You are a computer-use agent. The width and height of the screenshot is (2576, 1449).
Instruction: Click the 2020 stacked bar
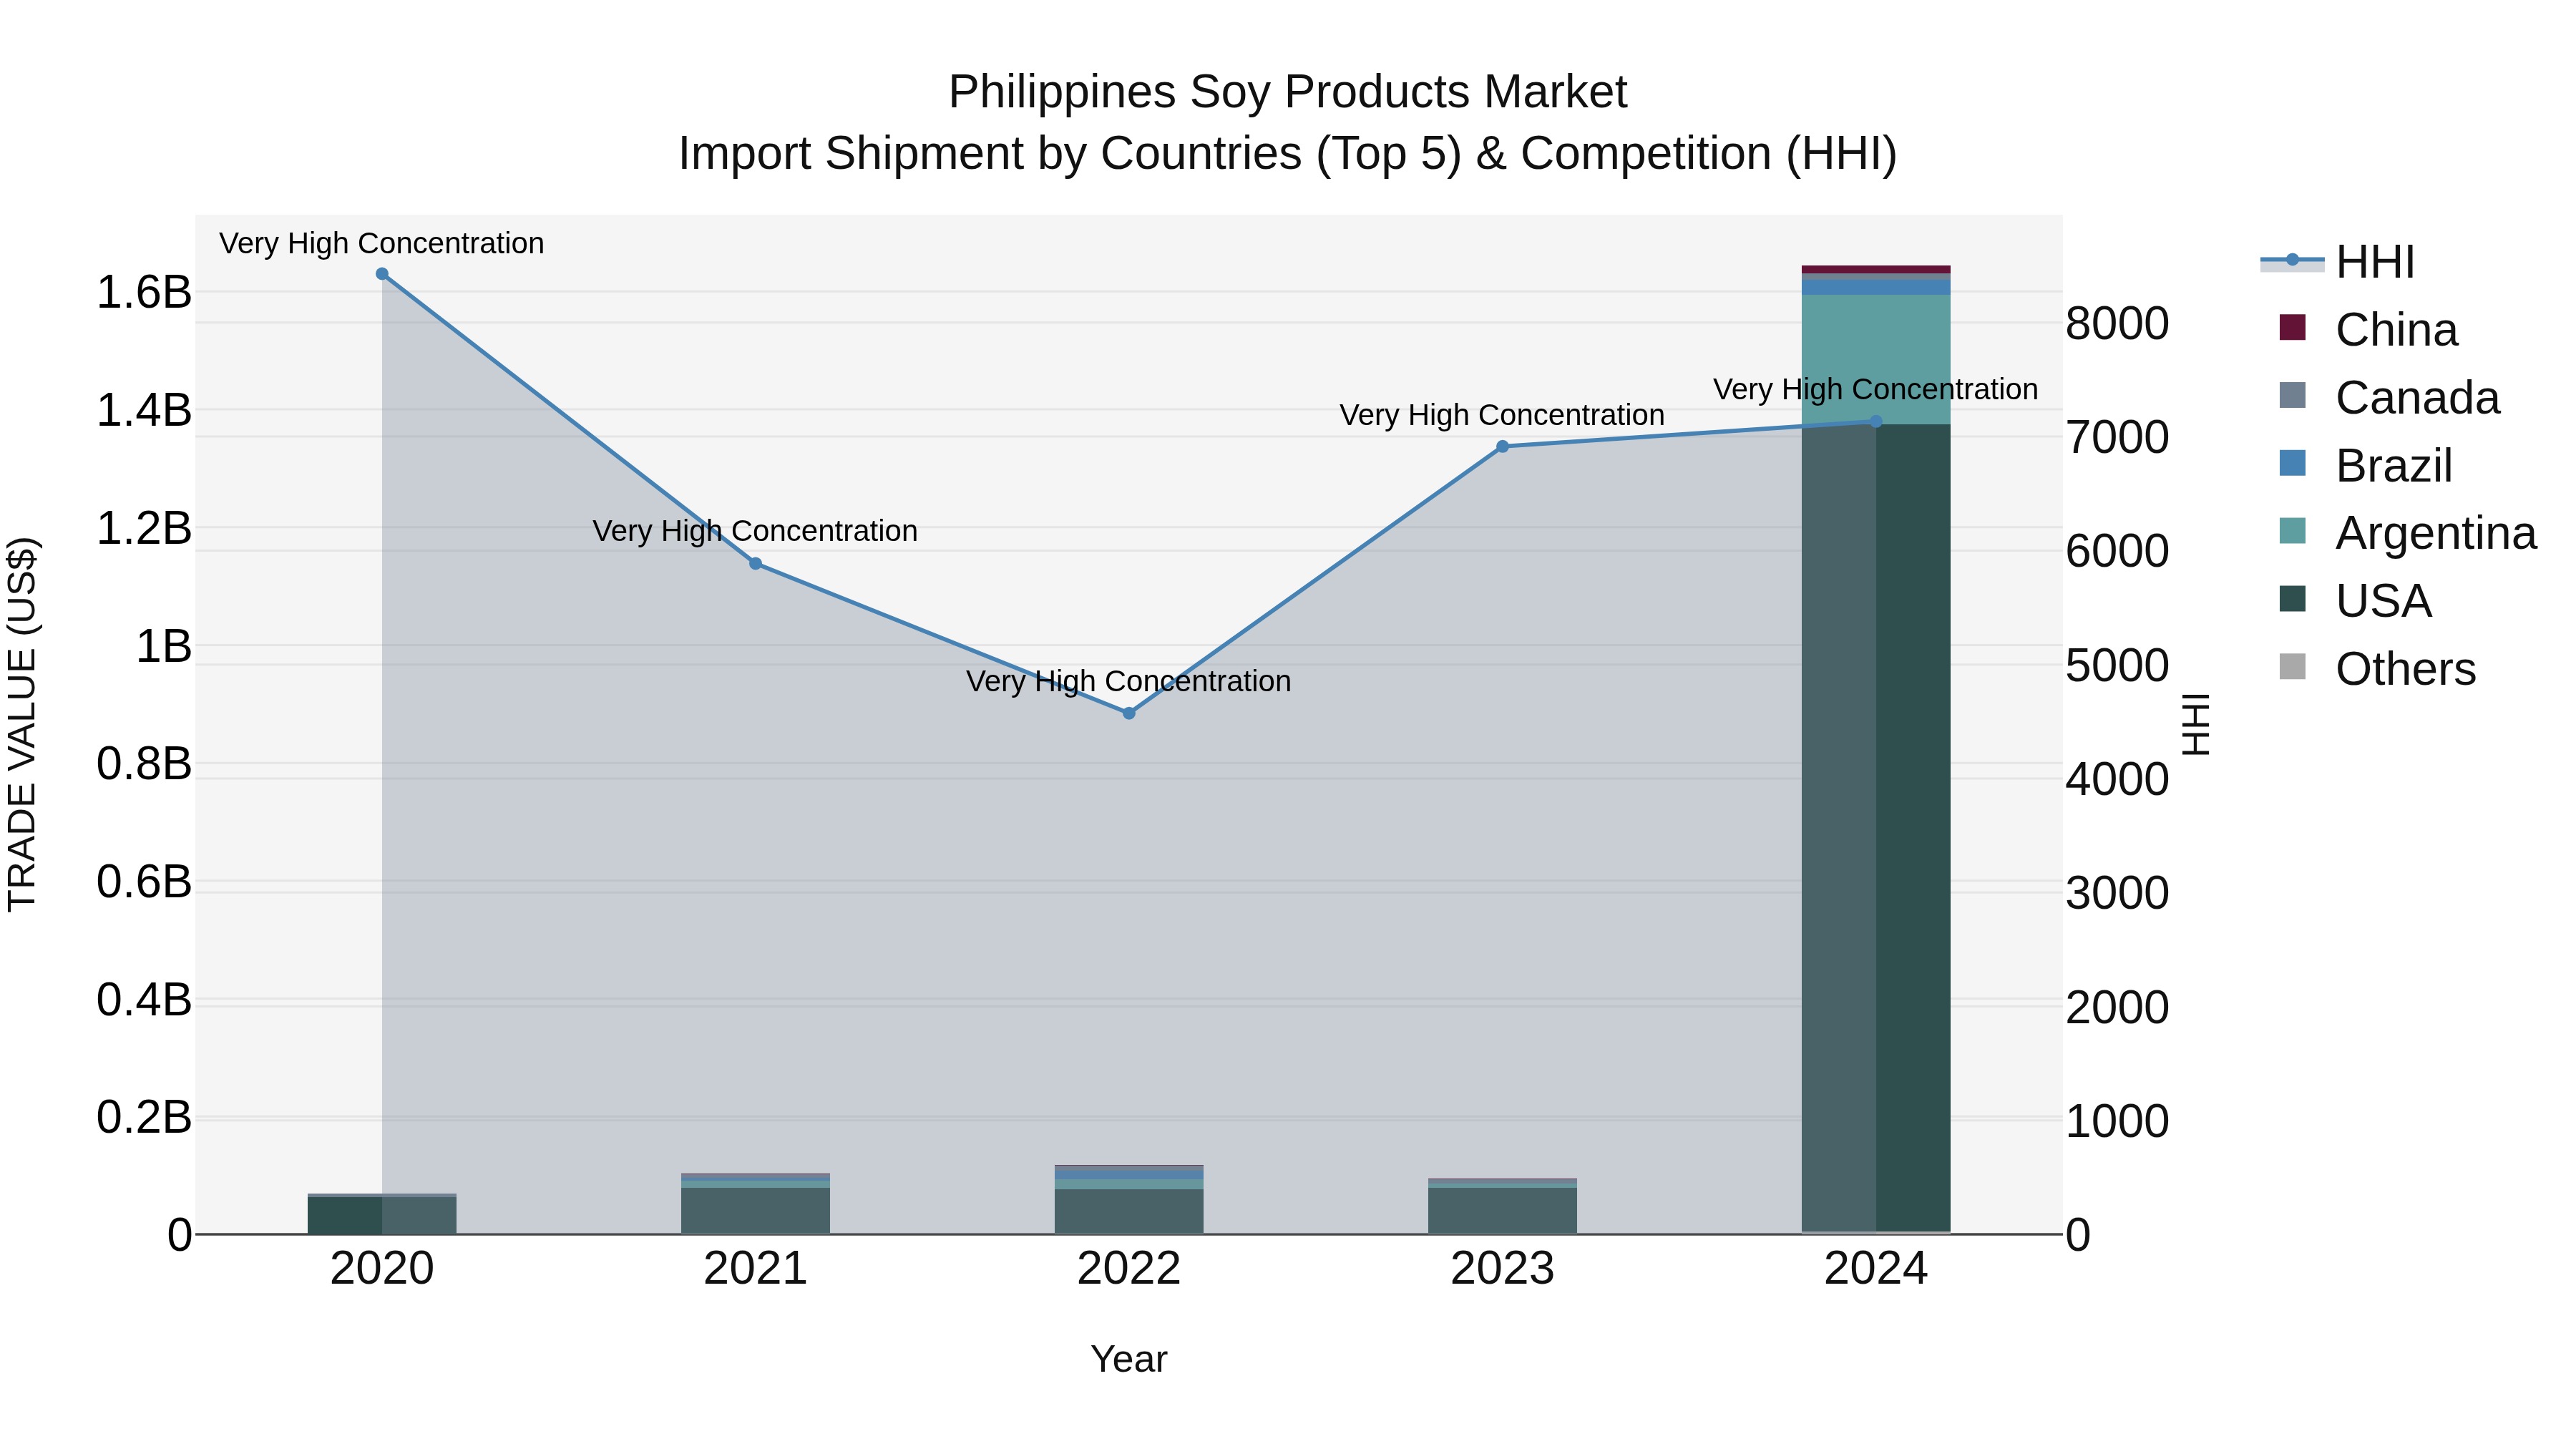click(x=382, y=1214)
